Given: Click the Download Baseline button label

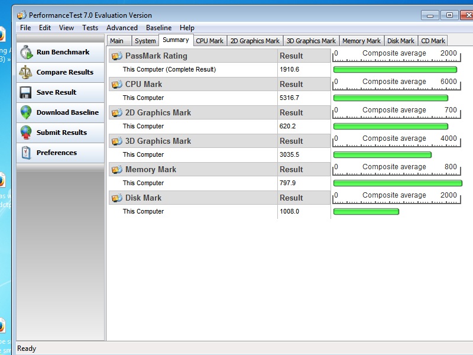Looking at the screenshot, I should point(67,112).
